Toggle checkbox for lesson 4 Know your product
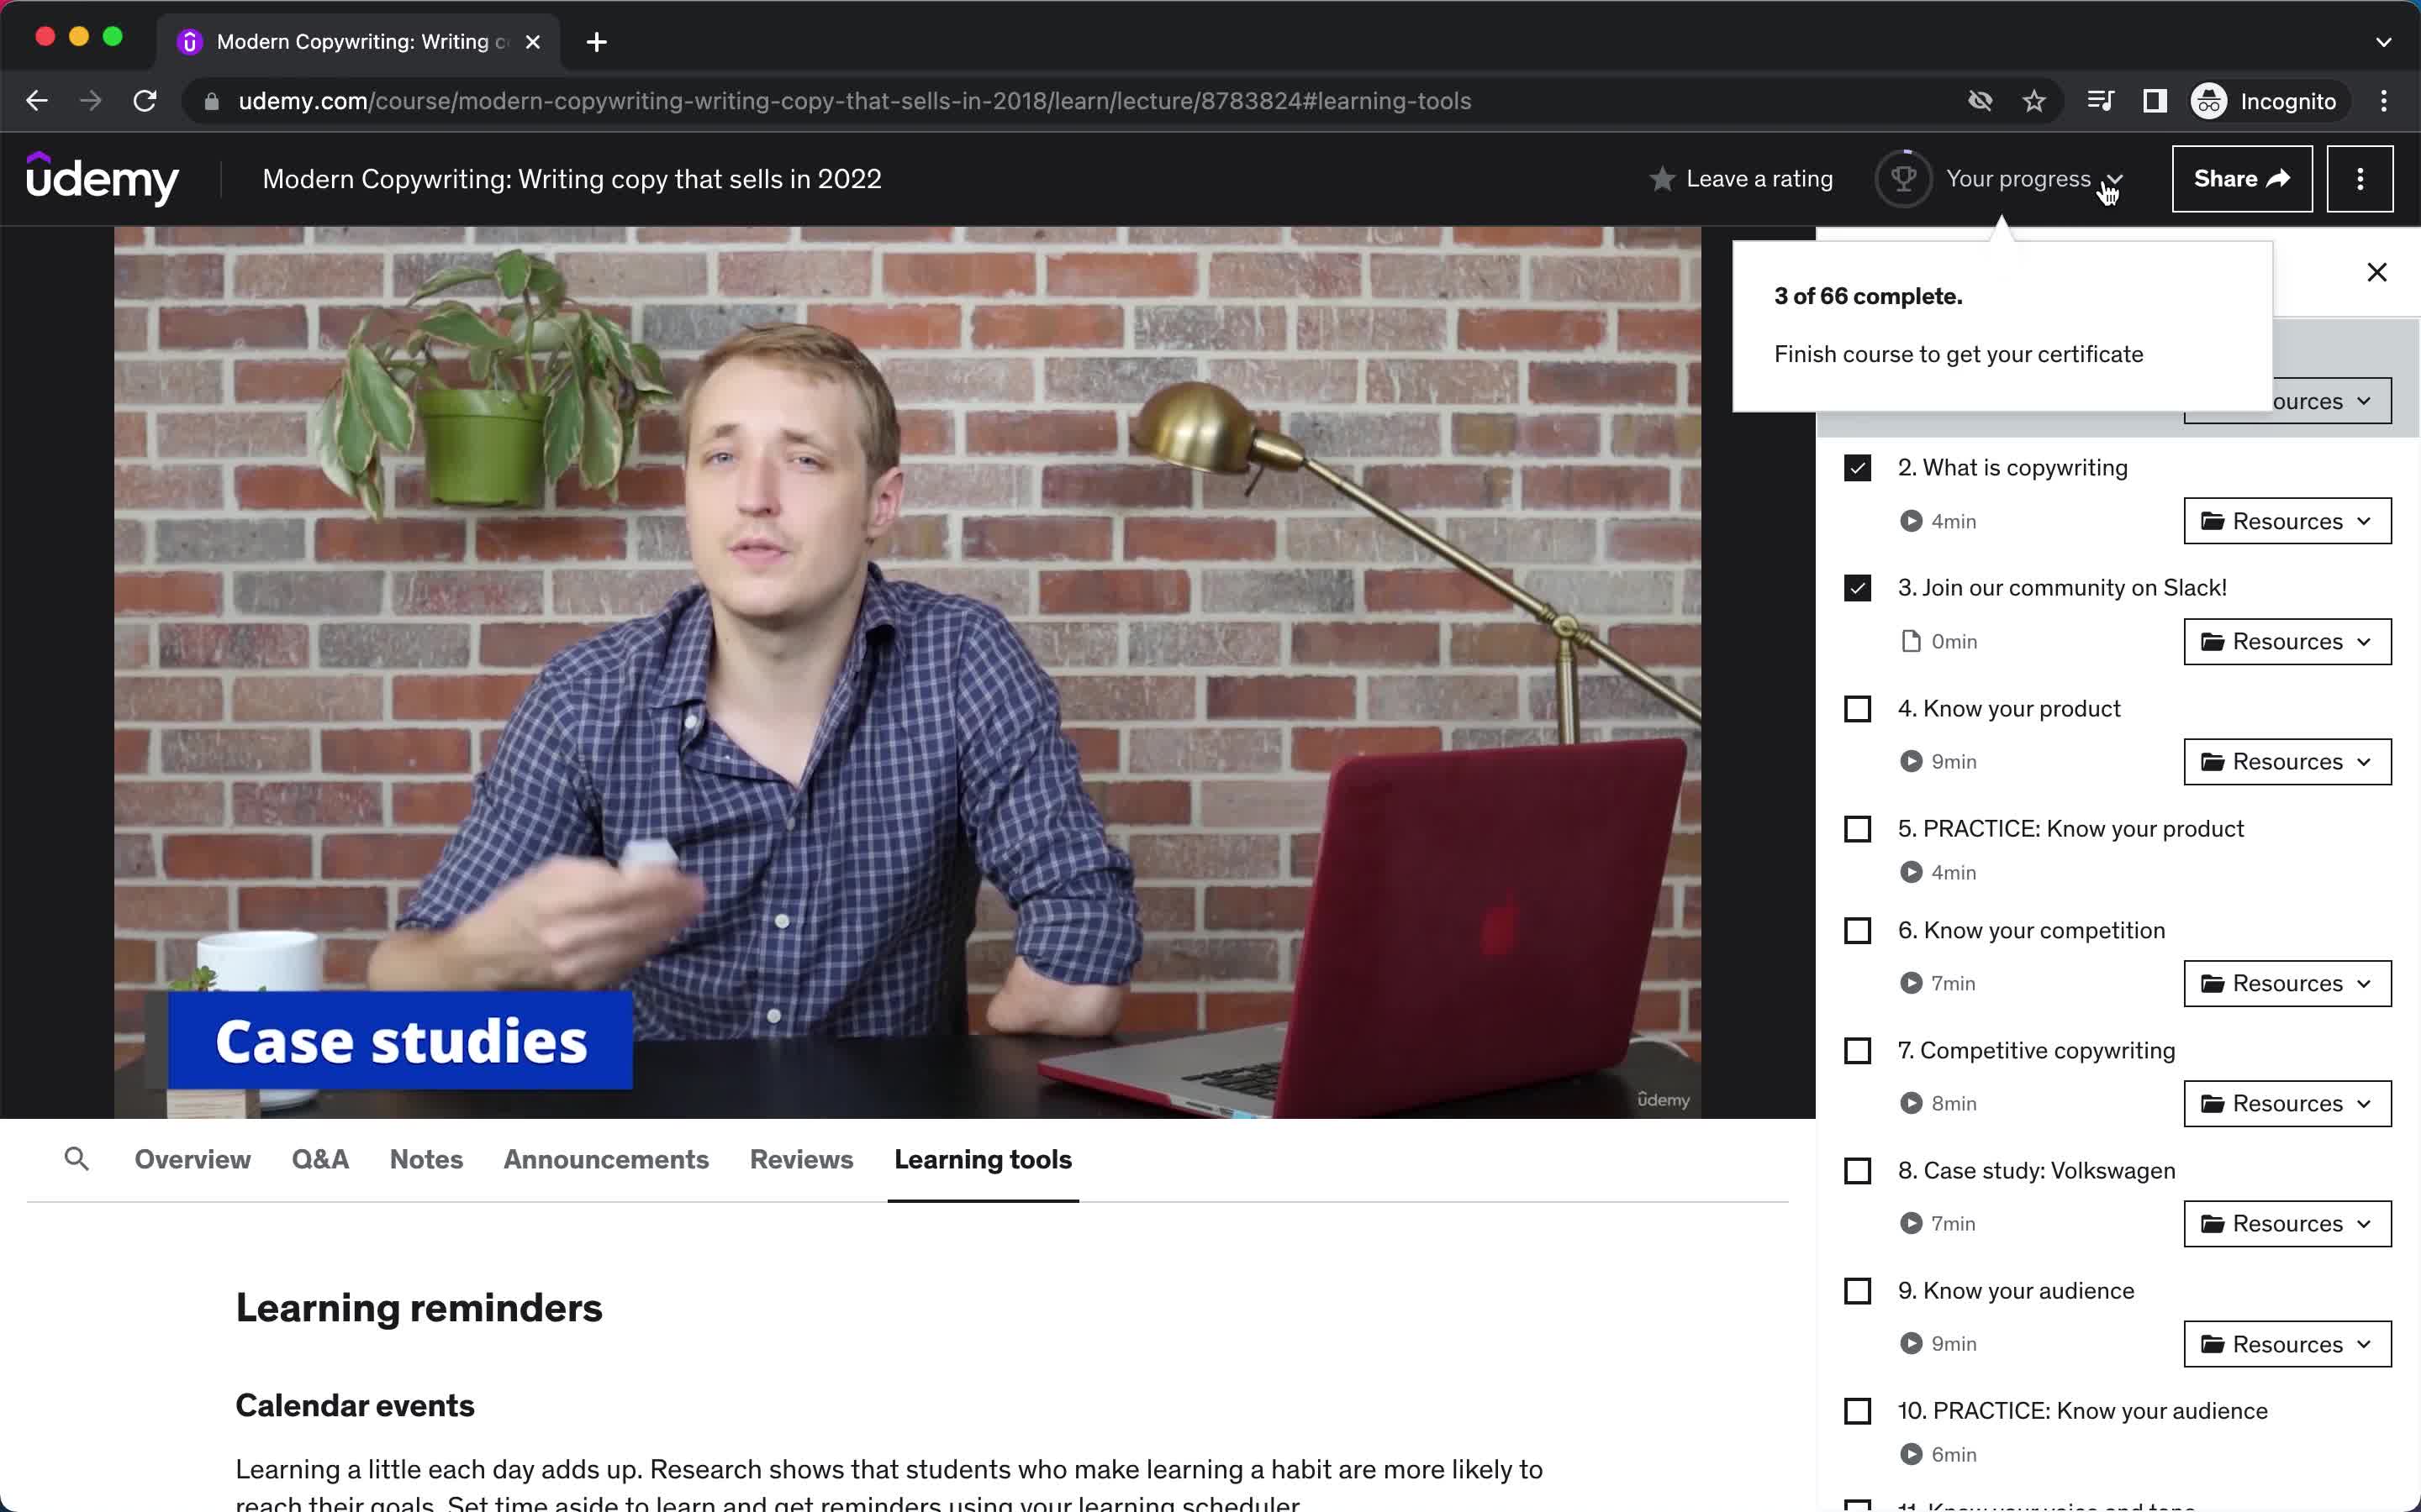 pos(1856,707)
